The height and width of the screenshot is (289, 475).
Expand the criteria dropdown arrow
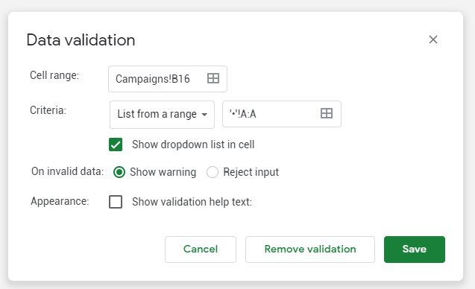[x=204, y=115]
